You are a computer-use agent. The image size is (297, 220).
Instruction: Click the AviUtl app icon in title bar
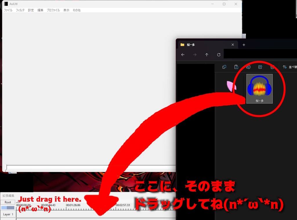coord(6,4)
